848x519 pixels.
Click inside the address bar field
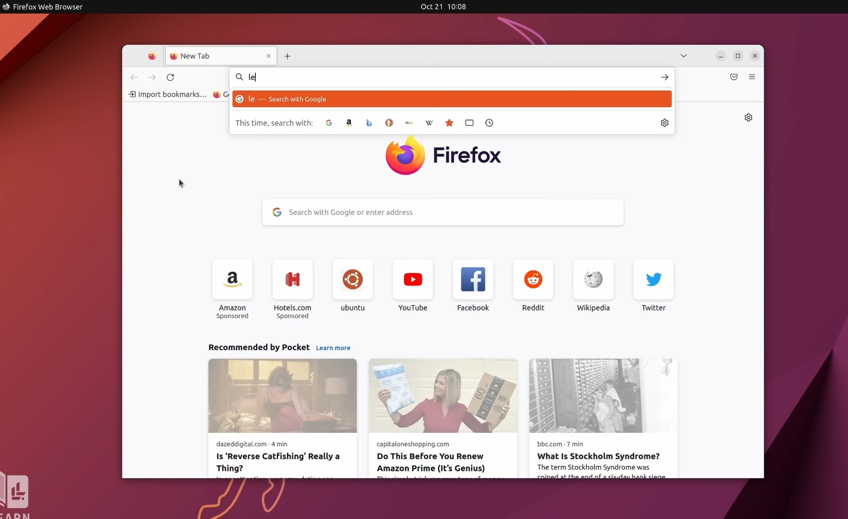pyautogui.click(x=452, y=77)
